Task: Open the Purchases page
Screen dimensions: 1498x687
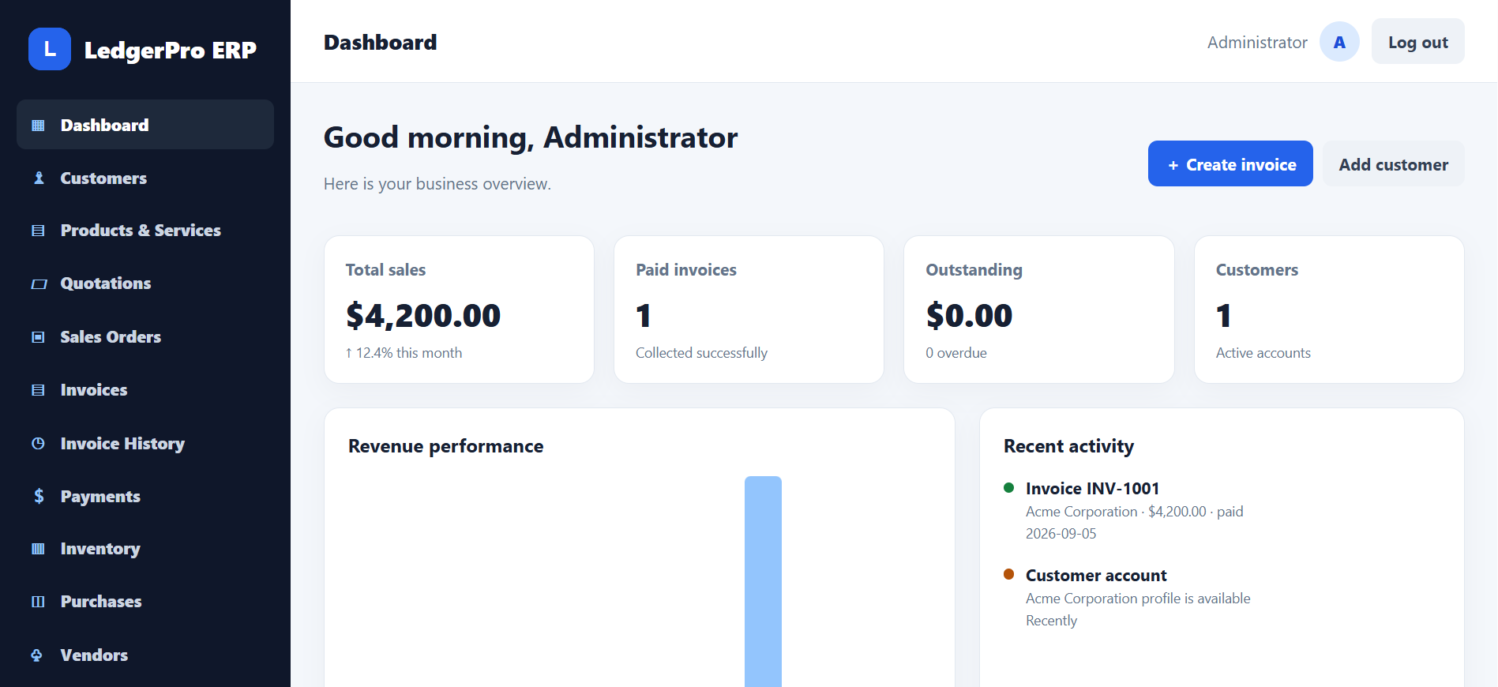Action: [x=145, y=602]
